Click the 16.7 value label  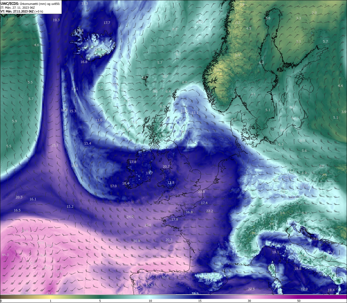coord(331,252)
